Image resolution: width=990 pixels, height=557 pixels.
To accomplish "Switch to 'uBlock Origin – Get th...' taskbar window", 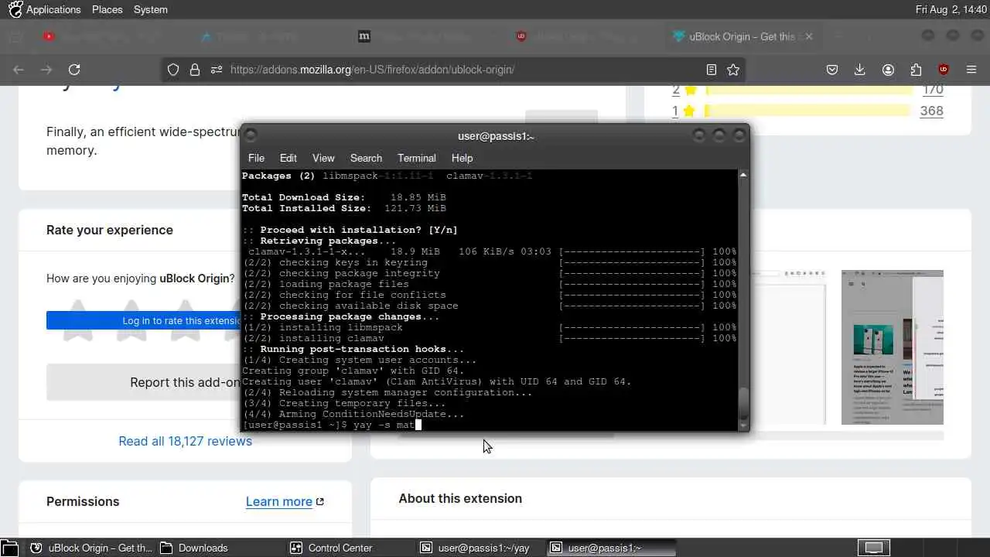I will 91,548.
